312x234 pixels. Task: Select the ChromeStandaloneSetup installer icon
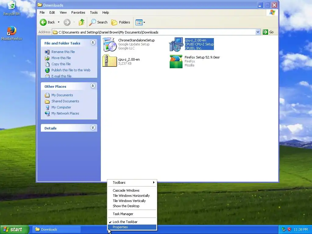pos(109,44)
